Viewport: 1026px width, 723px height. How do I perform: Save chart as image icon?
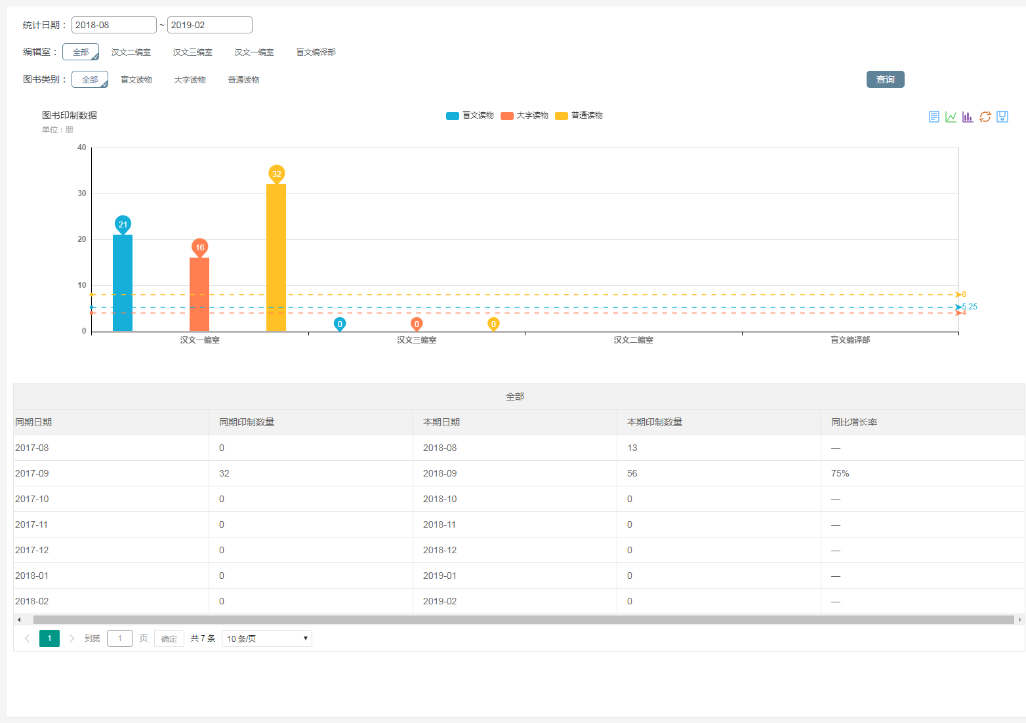[1002, 117]
